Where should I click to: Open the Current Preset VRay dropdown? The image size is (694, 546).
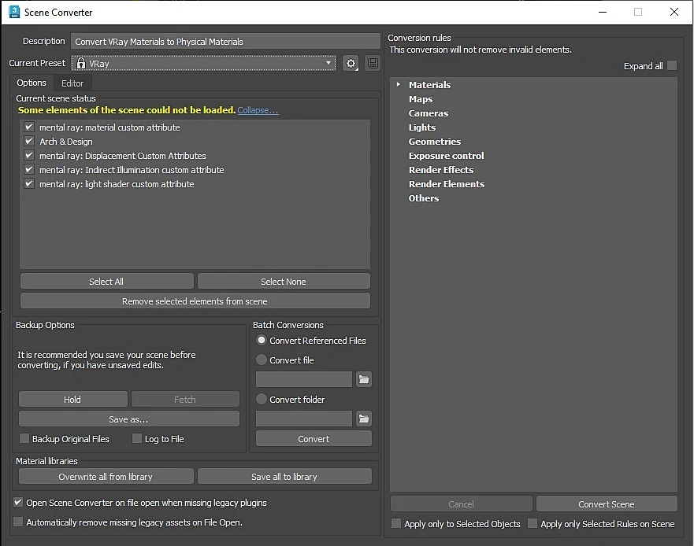pos(203,63)
